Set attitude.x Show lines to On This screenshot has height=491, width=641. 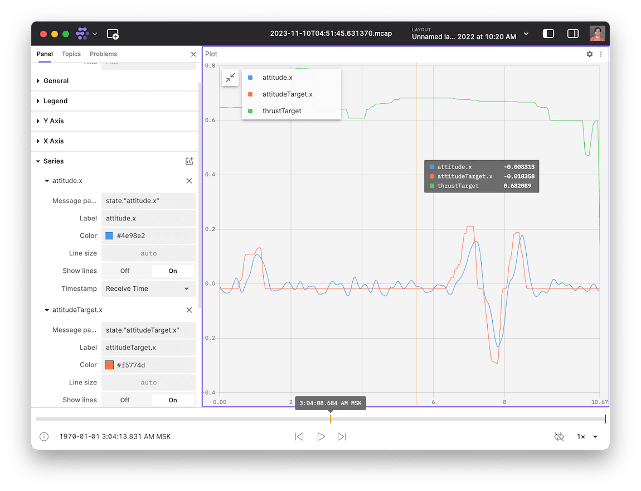[173, 271]
